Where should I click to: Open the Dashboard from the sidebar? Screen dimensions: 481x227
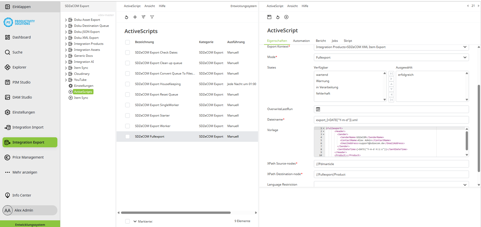pos(22,37)
